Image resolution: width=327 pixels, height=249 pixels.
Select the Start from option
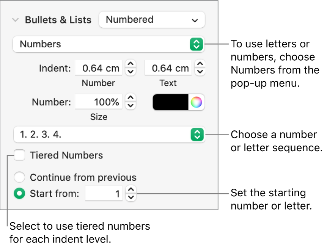point(19,193)
